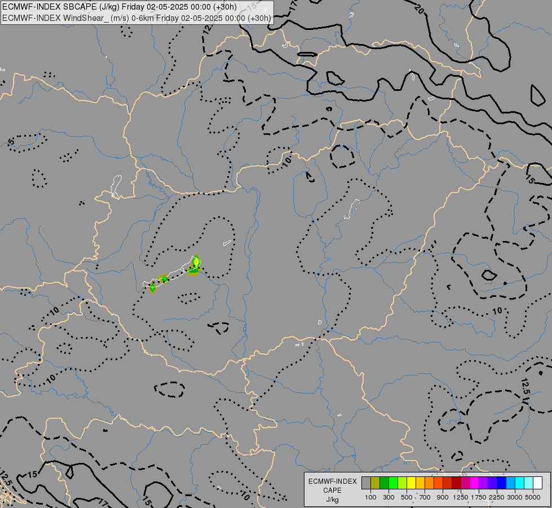
Task: Click the green CAPE diamond at lake's west end
Action: (x=152, y=287)
